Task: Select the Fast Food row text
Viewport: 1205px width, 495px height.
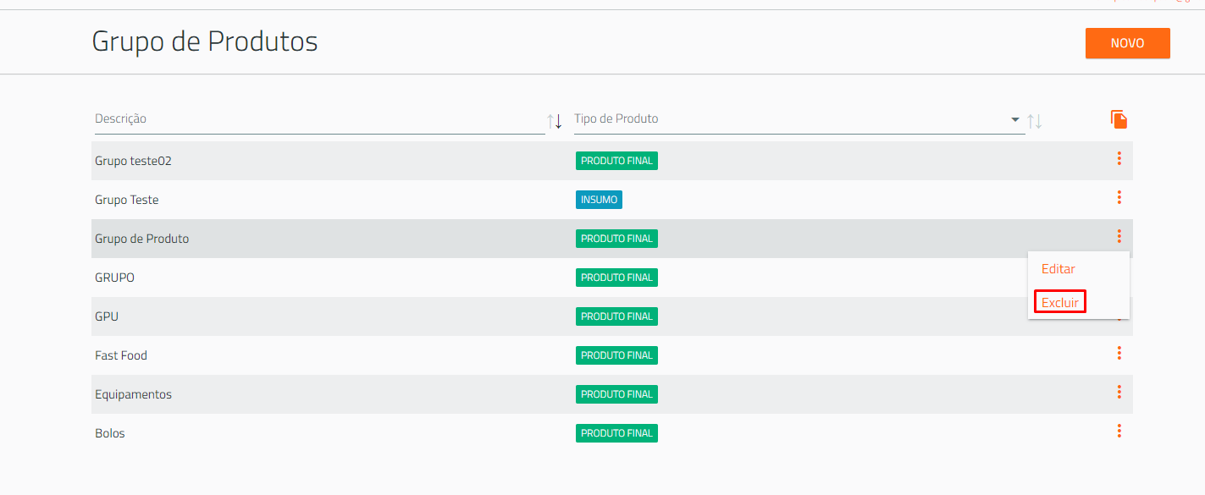Action: click(x=121, y=355)
